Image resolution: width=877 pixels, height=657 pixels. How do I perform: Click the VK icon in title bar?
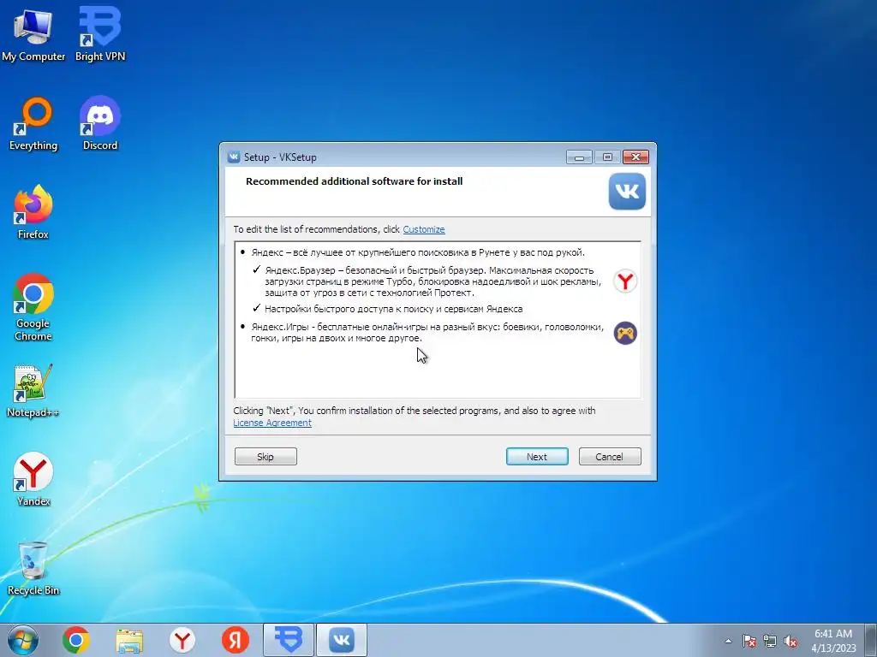(x=234, y=157)
